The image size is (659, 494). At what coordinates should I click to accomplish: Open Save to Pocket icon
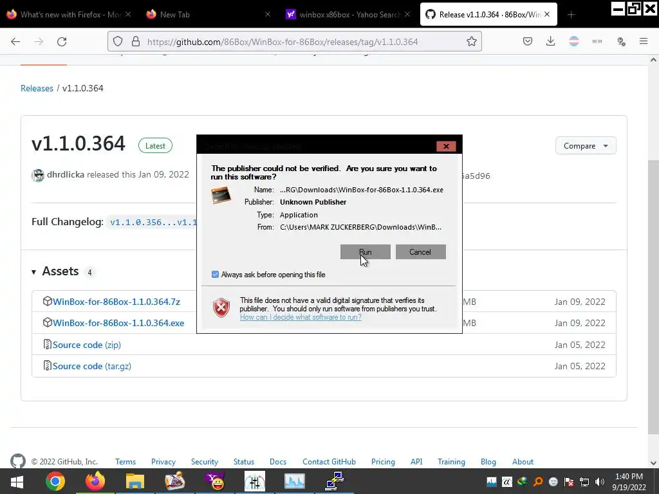(528, 41)
